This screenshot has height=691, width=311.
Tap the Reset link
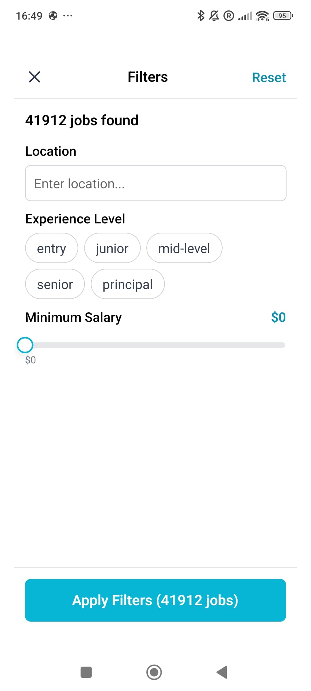tap(269, 77)
